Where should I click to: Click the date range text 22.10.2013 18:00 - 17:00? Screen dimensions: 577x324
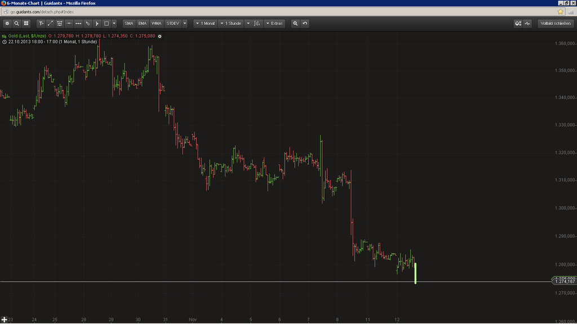[33, 42]
